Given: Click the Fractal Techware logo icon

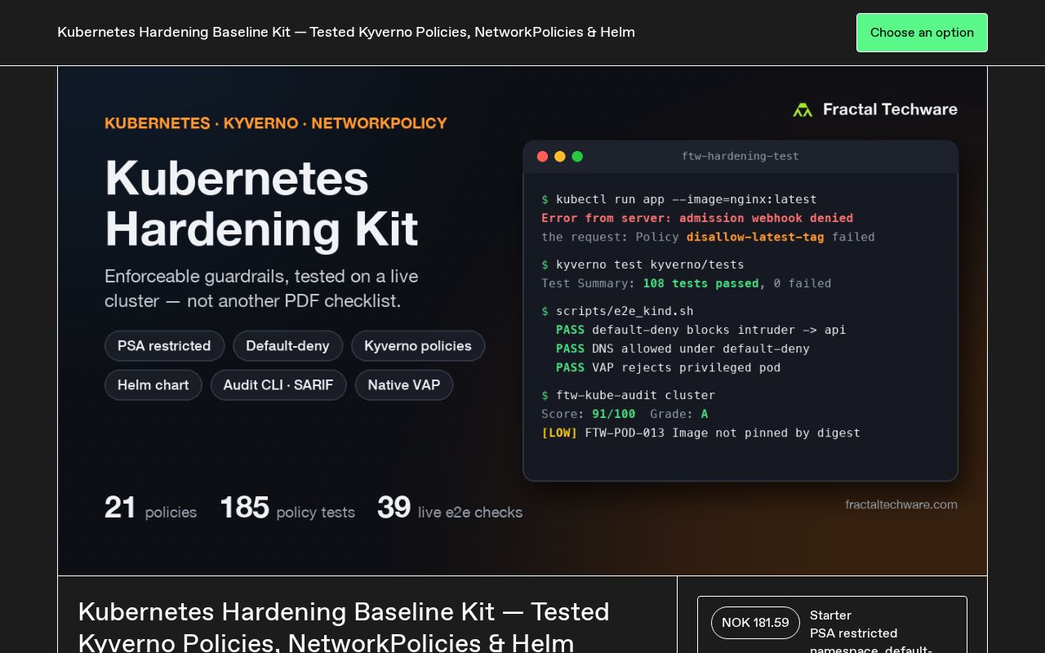Looking at the screenshot, I should (803, 109).
